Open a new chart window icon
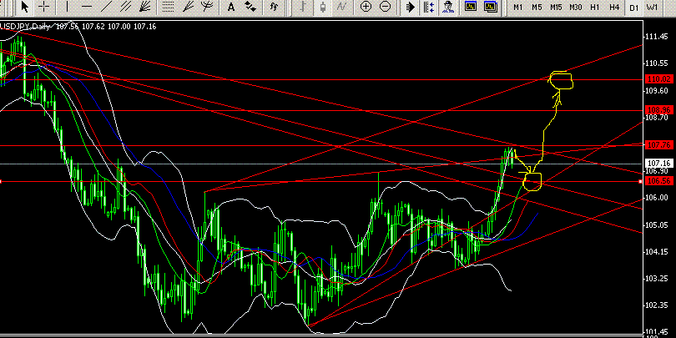This screenshot has width=676, height=338. tap(471, 7)
